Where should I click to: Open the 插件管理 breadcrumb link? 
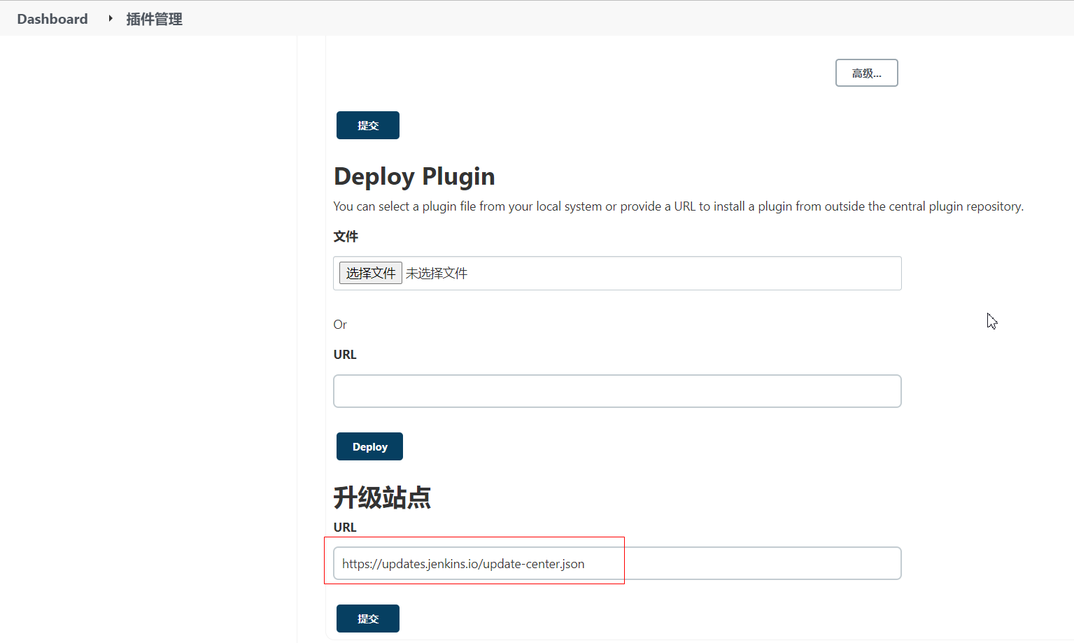(154, 19)
